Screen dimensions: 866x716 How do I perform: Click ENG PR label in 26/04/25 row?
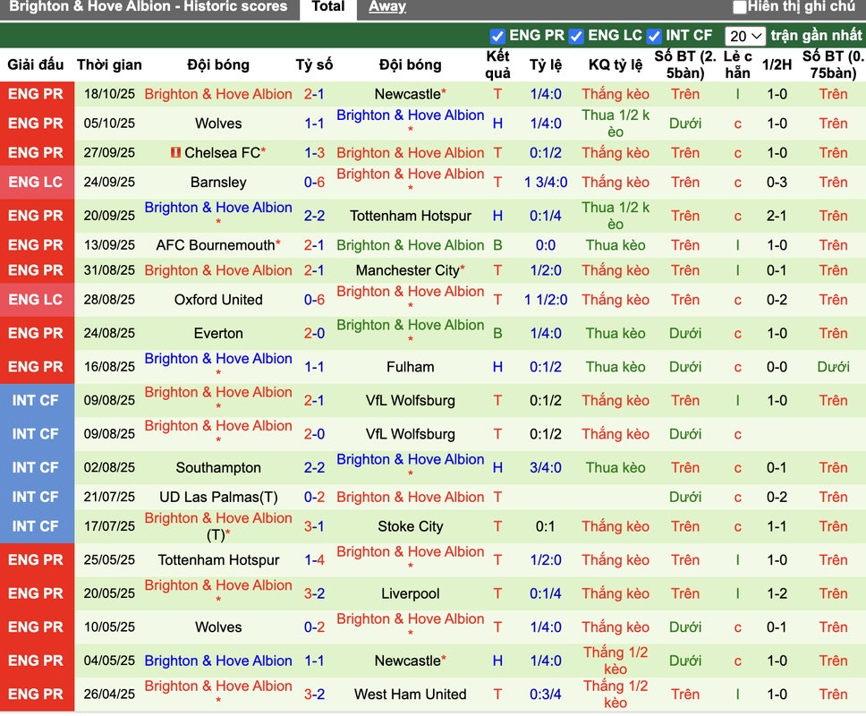point(36,695)
